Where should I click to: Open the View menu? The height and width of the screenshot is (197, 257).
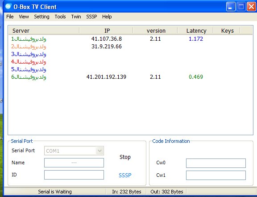pyautogui.click(x=24, y=17)
